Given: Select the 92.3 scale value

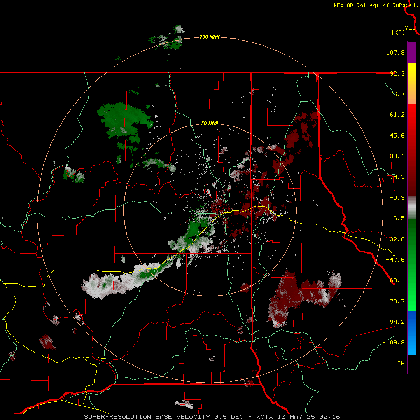Looking at the screenshot, I should point(397,73).
